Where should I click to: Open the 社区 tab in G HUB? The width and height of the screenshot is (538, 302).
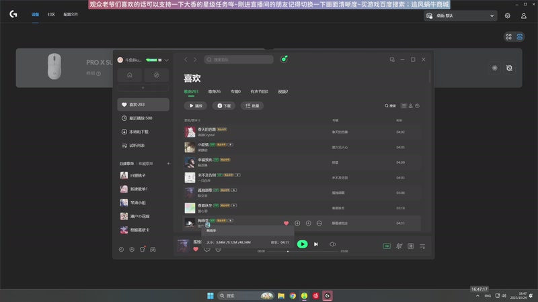point(51,14)
